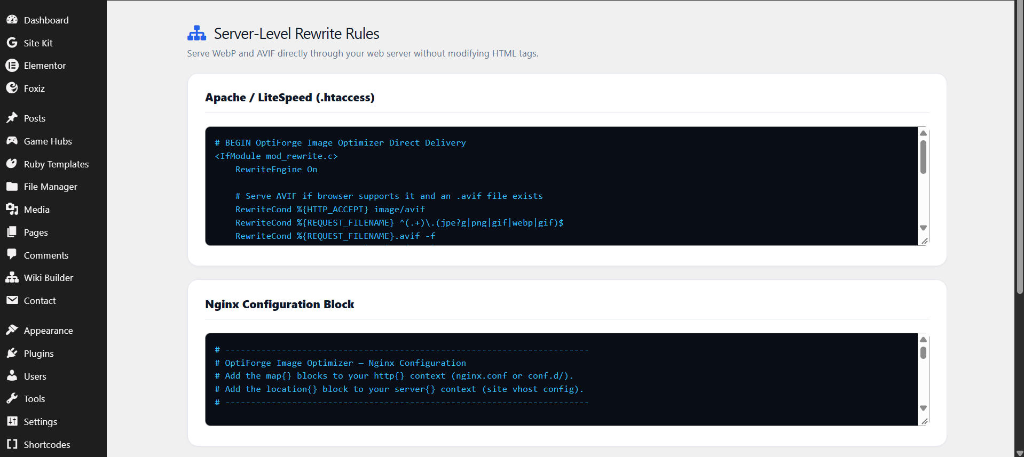Open the Dashboard menu item
Image resolution: width=1024 pixels, height=457 pixels.
coord(46,20)
